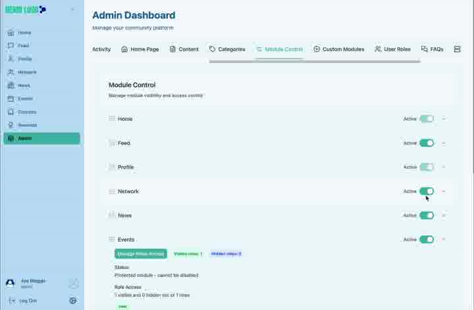Grab the Events module drag handle

tap(112, 239)
